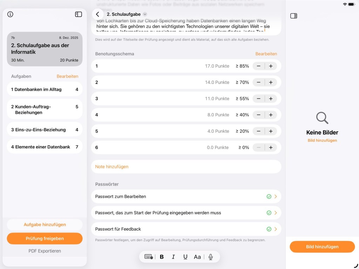Apply italic formatting

pyautogui.click(x=173, y=257)
